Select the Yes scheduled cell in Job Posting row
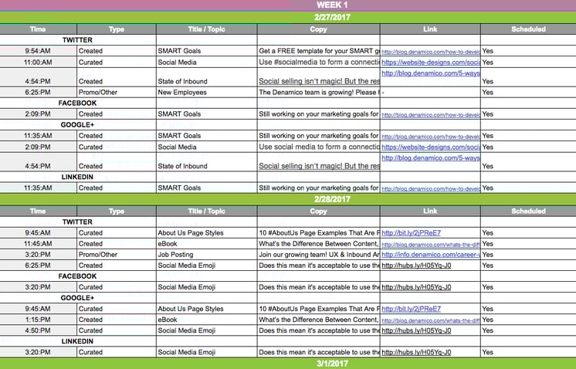576x369 pixels. 529,255
